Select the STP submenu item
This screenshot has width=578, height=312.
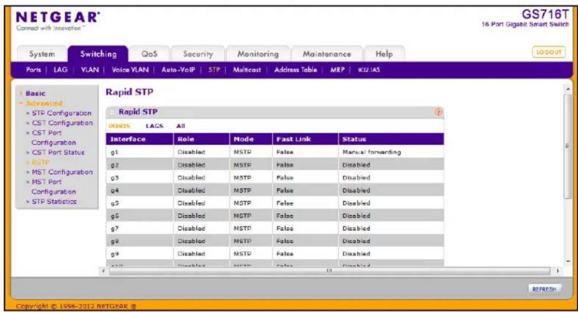pos(214,70)
